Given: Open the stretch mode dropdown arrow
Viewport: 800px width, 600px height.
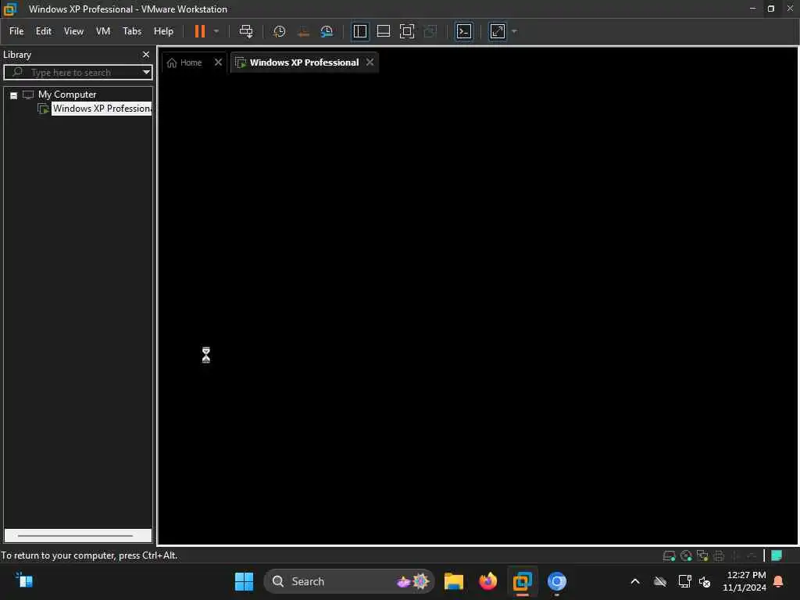Looking at the screenshot, I should click(x=514, y=31).
